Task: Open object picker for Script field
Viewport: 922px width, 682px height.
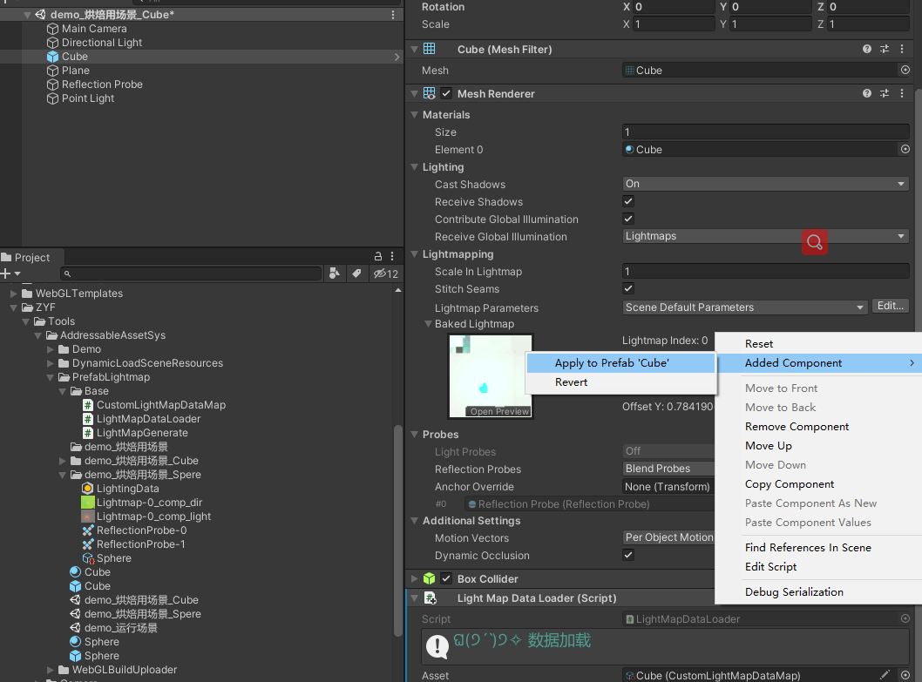Action: click(x=905, y=618)
